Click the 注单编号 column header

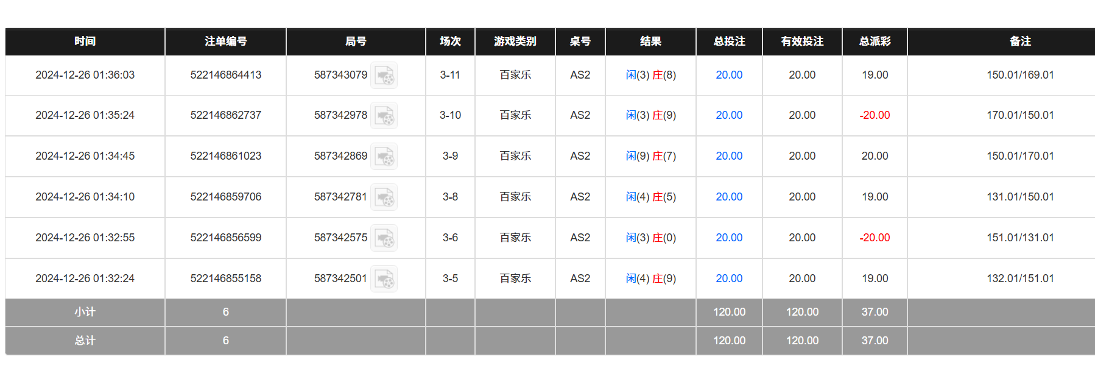tap(225, 41)
